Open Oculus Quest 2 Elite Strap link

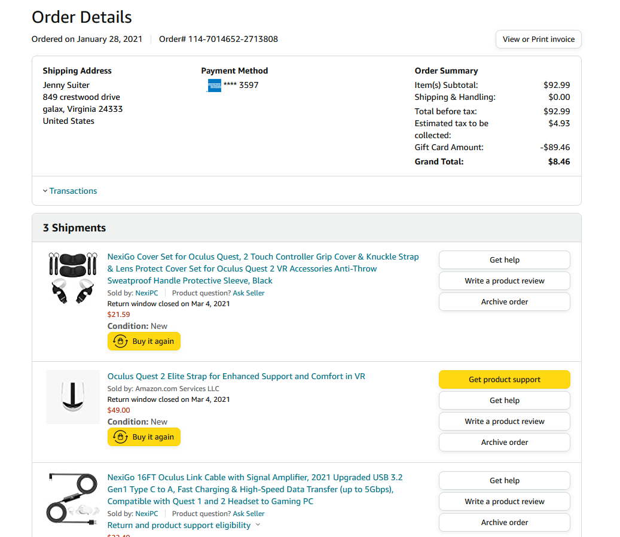point(236,376)
